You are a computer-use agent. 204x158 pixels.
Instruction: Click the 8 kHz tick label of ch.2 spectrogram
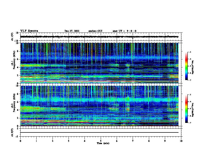point(18,94)
